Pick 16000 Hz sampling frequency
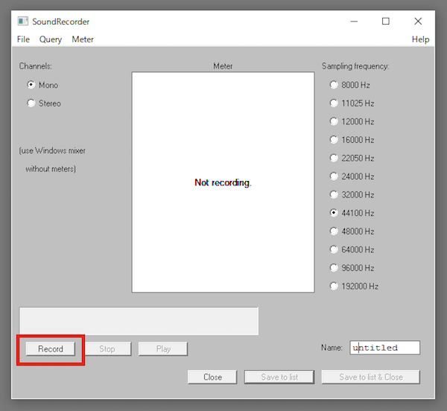The image size is (447, 411). click(334, 140)
